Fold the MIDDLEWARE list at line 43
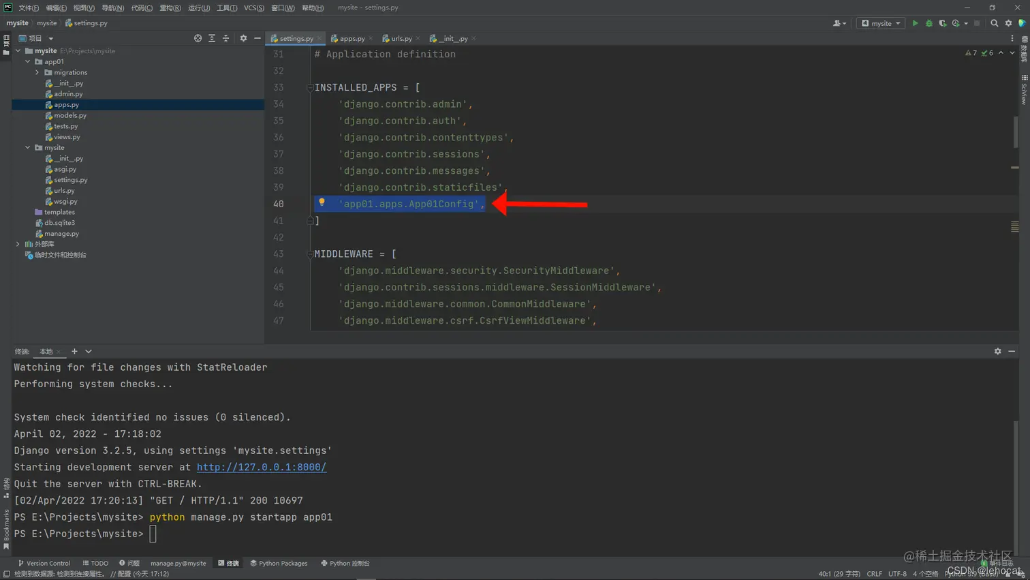Image resolution: width=1030 pixels, height=580 pixels. coord(310,254)
